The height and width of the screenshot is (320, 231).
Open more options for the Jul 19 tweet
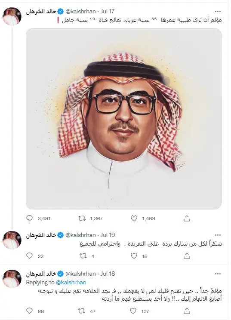pos(218,235)
